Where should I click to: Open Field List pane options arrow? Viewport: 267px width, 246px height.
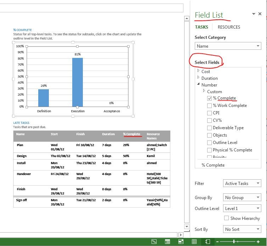point(254,14)
